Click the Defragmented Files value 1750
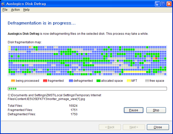 coord(74,114)
